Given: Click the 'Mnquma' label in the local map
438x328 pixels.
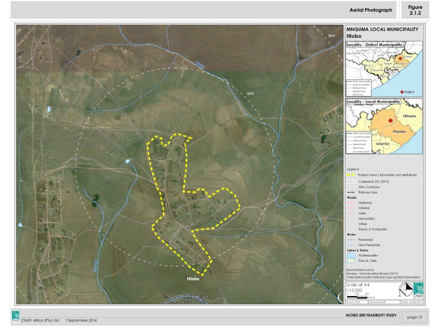Looking at the screenshot, I should 399,132.
